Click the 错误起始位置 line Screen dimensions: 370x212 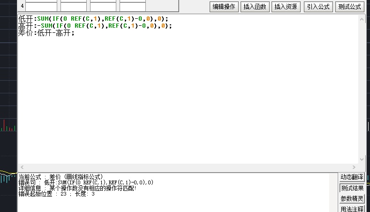(x=57, y=194)
